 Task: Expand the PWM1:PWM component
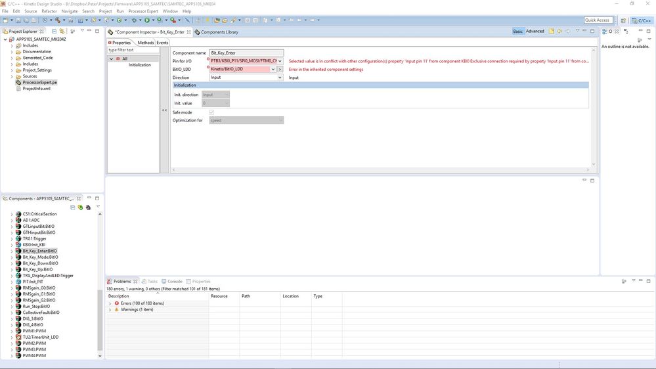[12, 331]
